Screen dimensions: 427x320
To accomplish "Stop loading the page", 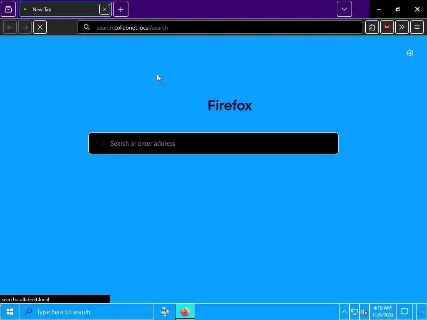I will coord(40,27).
